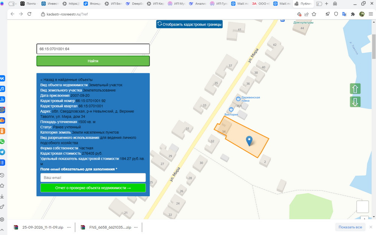Open sidebar settings gear
376x235 pixels.
(x=2, y=219)
